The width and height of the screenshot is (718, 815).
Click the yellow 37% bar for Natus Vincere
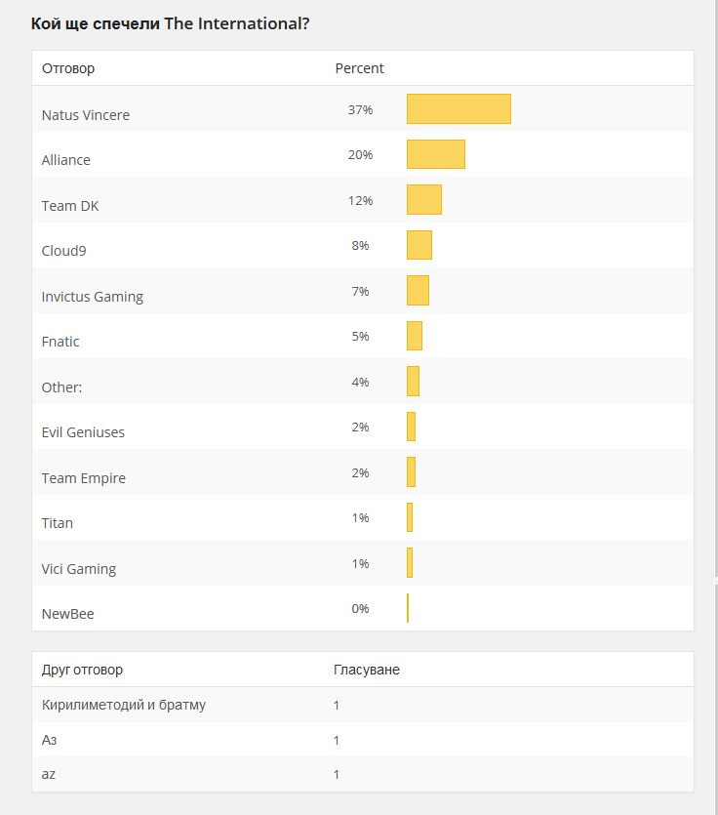click(x=459, y=109)
